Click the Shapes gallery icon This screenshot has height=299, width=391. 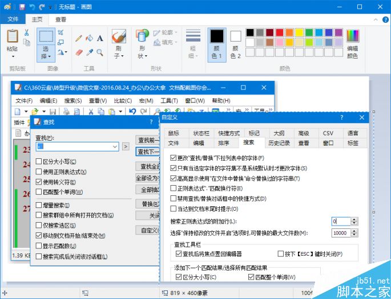142,36
